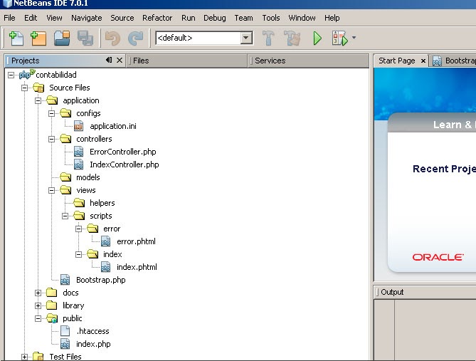Collapse the scripts folder node

(65, 216)
